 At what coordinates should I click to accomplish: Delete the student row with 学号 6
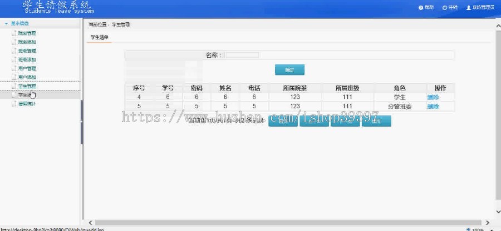coord(433,97)
